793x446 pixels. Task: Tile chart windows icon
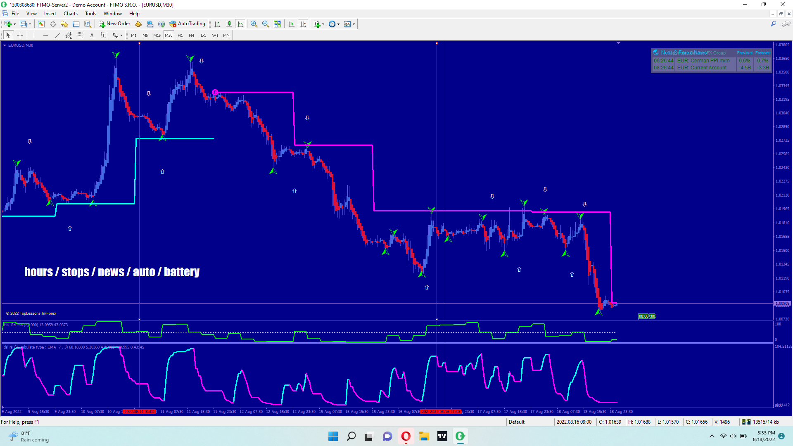tap(277, 24)
